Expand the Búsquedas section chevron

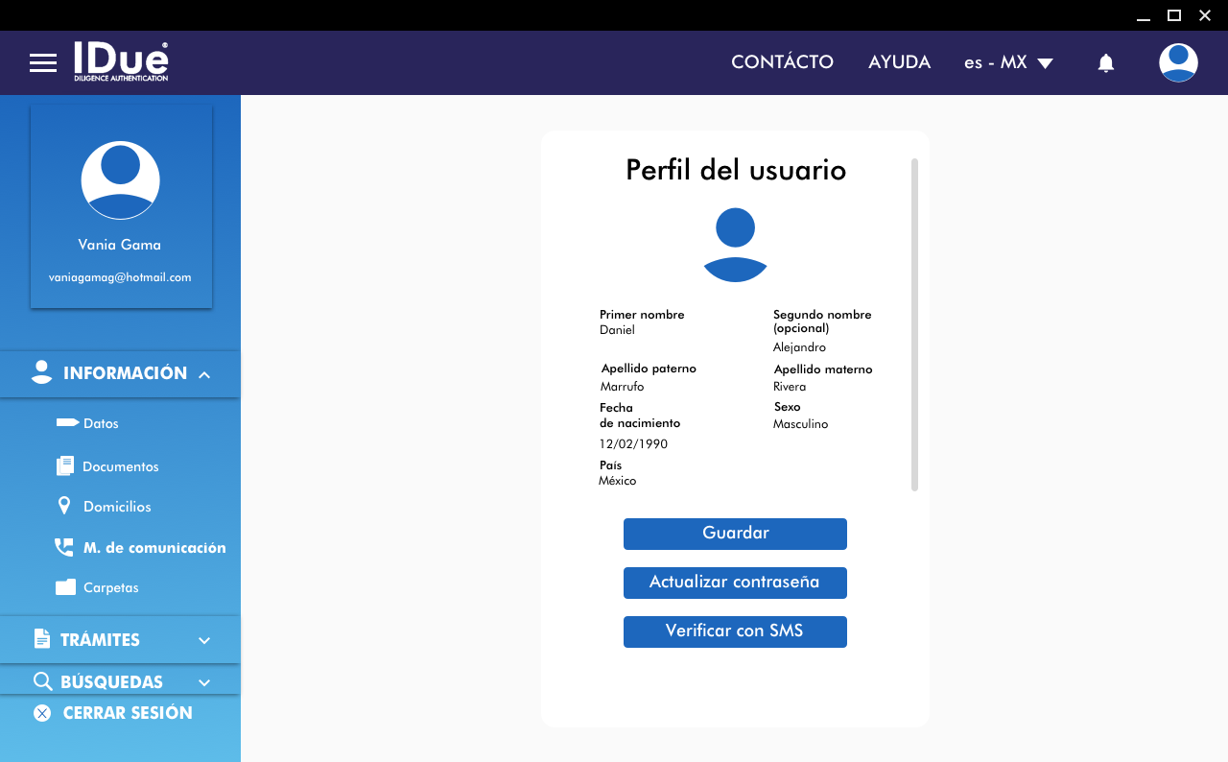(x=204, y=682)
